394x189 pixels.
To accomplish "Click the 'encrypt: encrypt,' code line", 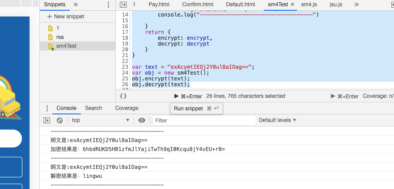I will (x=185, y=38).
